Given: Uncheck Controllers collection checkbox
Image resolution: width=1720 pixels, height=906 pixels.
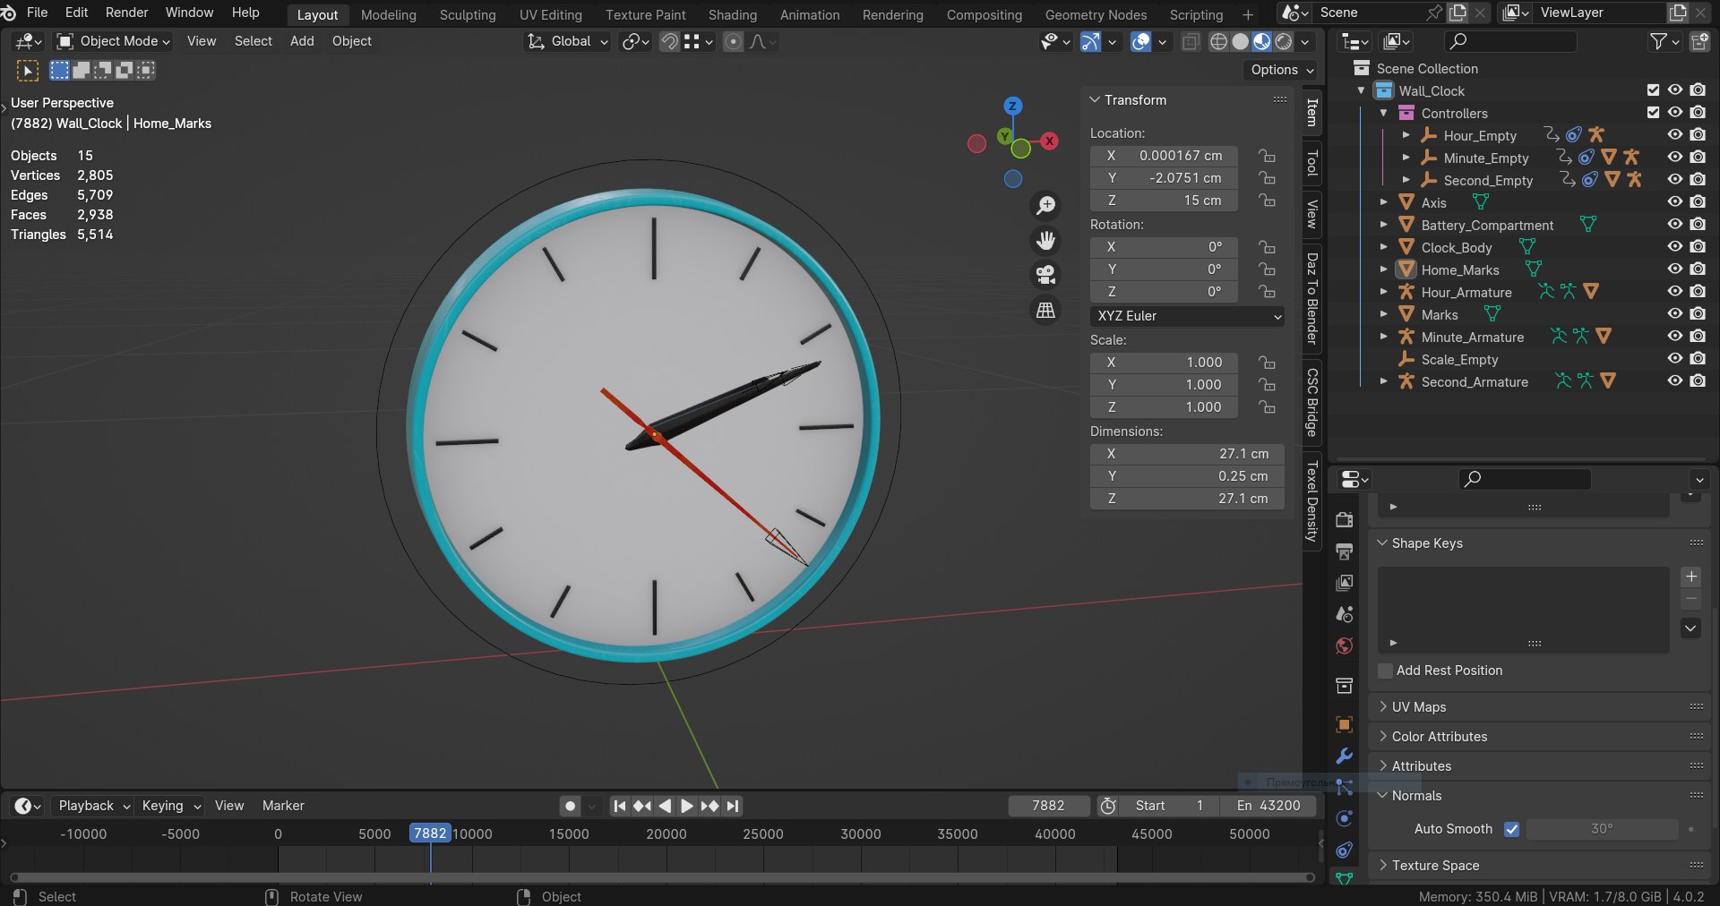Looking at the screenshot, I should click(1653, 113).
